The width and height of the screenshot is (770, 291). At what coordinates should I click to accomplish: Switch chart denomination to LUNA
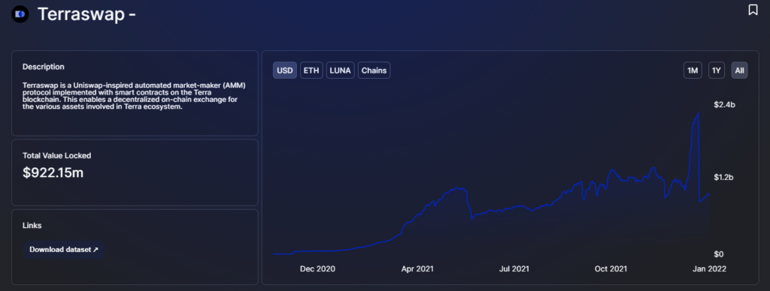(x=341, y=70)
